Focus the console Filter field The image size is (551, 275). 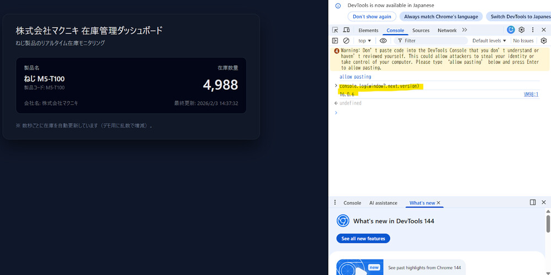pyautogui.click(x=430, y=41)
